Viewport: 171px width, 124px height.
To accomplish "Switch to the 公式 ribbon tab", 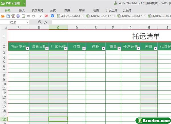I will tap(53, 10).
